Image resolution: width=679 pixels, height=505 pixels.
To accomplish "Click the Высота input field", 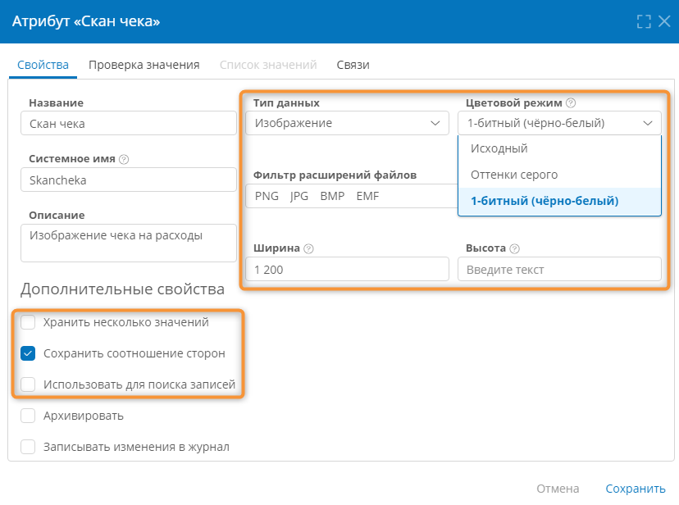I will [x=558, y=270].
